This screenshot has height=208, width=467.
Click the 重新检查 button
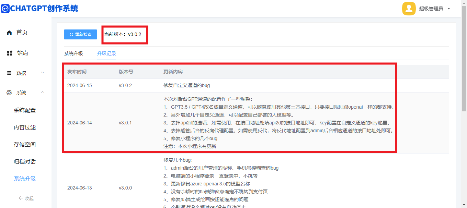pos(80,34)
